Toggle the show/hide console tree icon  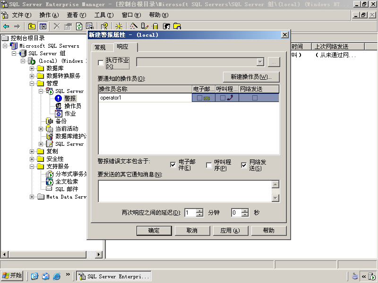[x=43, y=26]
